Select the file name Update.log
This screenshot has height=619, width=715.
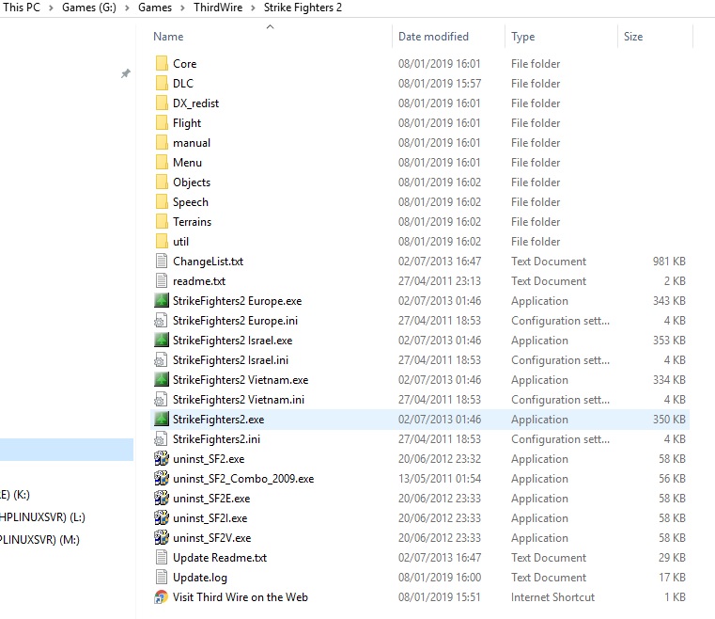point(200,578)
